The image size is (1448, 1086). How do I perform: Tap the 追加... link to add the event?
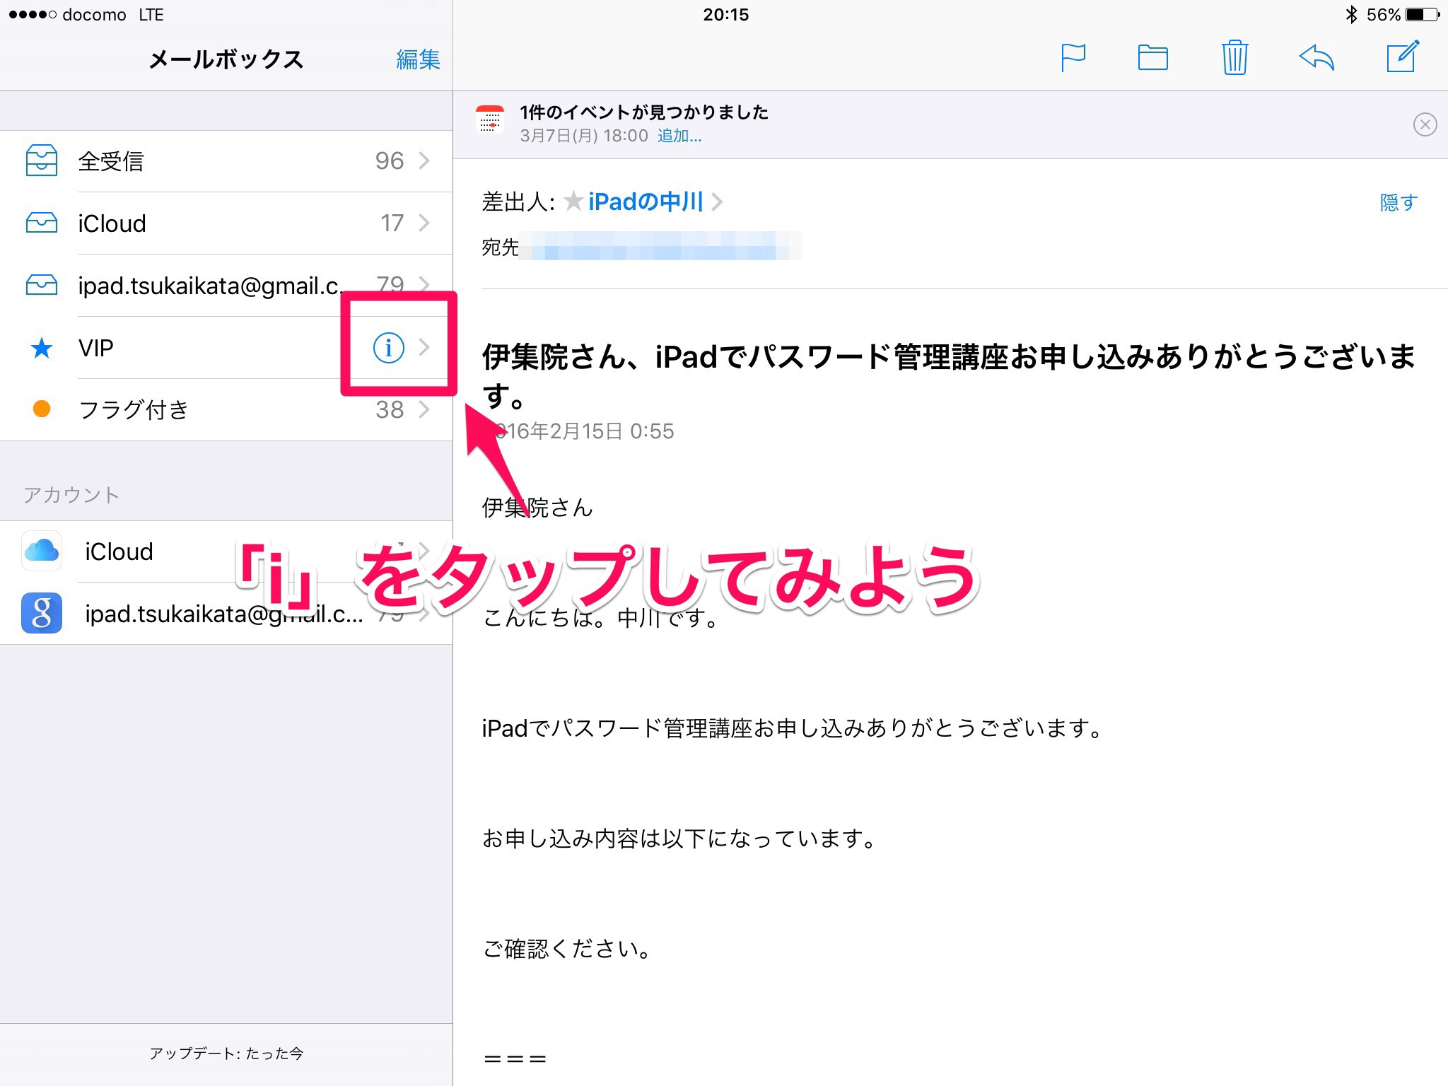coord(679,136)
